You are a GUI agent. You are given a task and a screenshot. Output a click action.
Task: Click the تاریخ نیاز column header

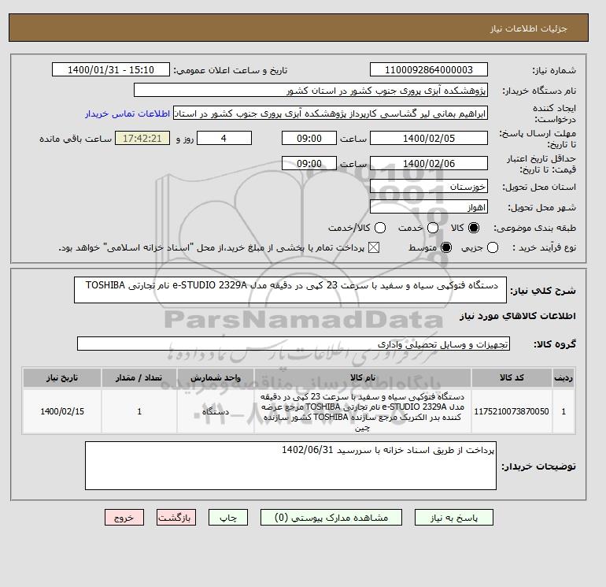point(62,377)
